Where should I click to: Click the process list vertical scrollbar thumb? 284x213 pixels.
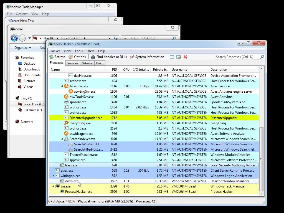261,159
